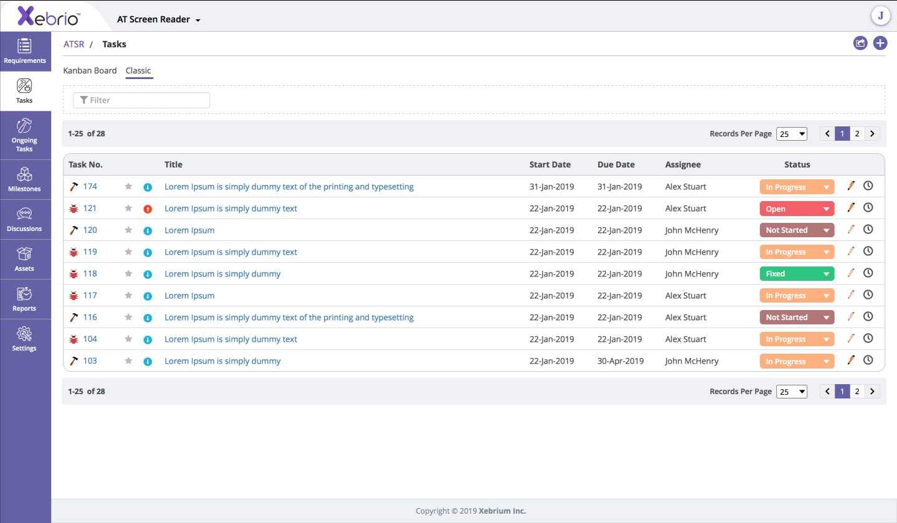Click the clock icon on task 174's row

[x=868, y=186]
